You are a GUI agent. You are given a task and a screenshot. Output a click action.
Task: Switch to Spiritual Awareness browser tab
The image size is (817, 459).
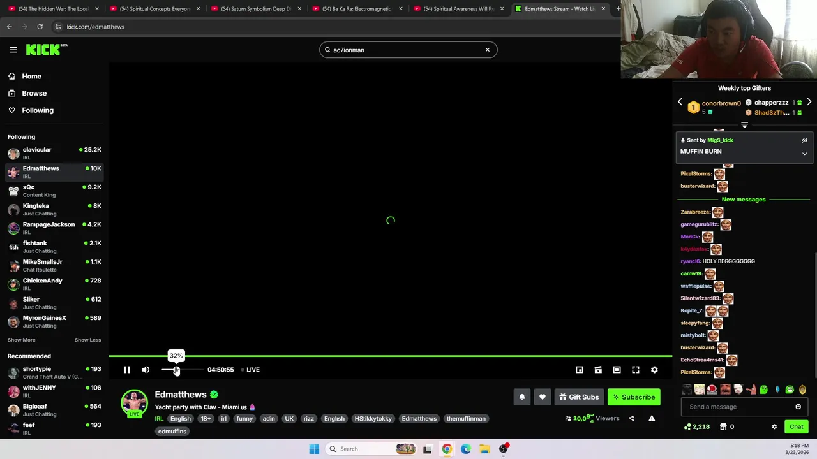[x=458, y=9]
